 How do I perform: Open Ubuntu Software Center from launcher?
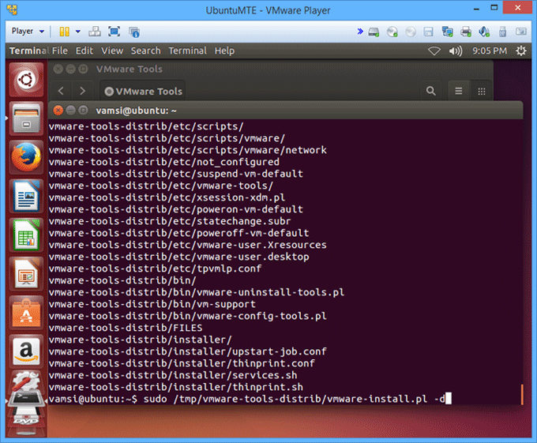26,313
